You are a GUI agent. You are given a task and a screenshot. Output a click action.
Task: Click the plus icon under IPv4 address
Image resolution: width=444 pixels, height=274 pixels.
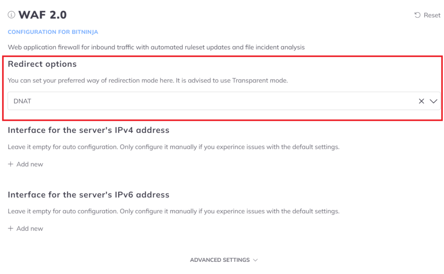click(x=10, y=164)
